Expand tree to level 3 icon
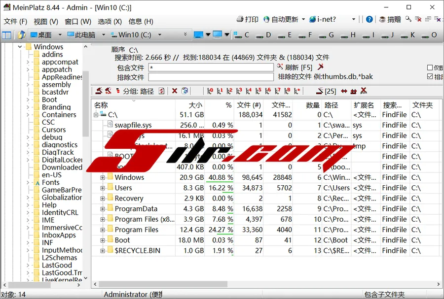This screenshot has height=299, width=444. [239, 91]
